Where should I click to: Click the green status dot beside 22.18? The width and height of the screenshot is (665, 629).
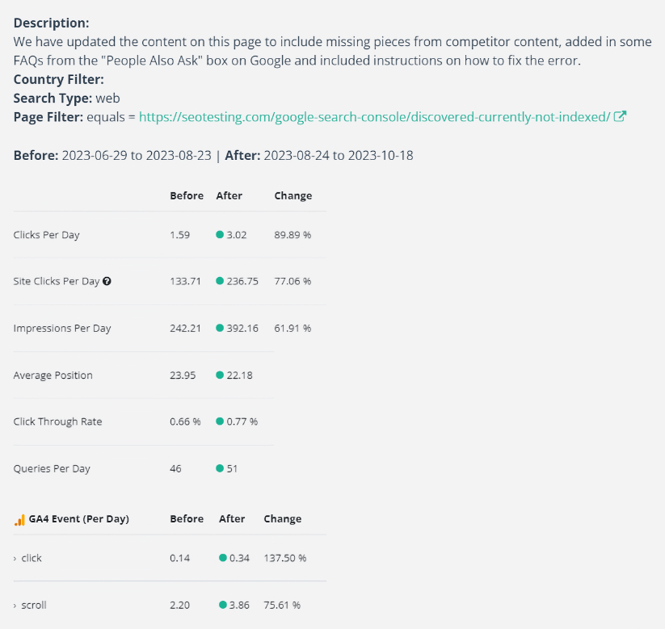pos(220,375)
